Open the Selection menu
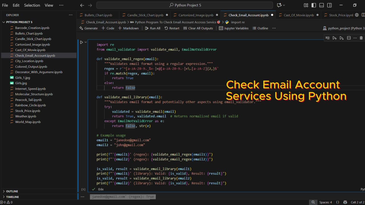 (x=32, y=5)
